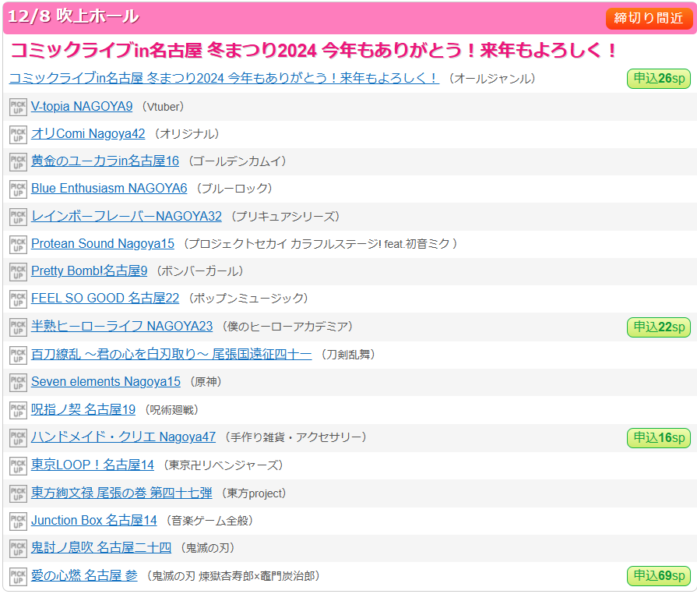Click PICK UP icon beside 鬼討ノ息吹 名古屋二十四

pos(18,549)
